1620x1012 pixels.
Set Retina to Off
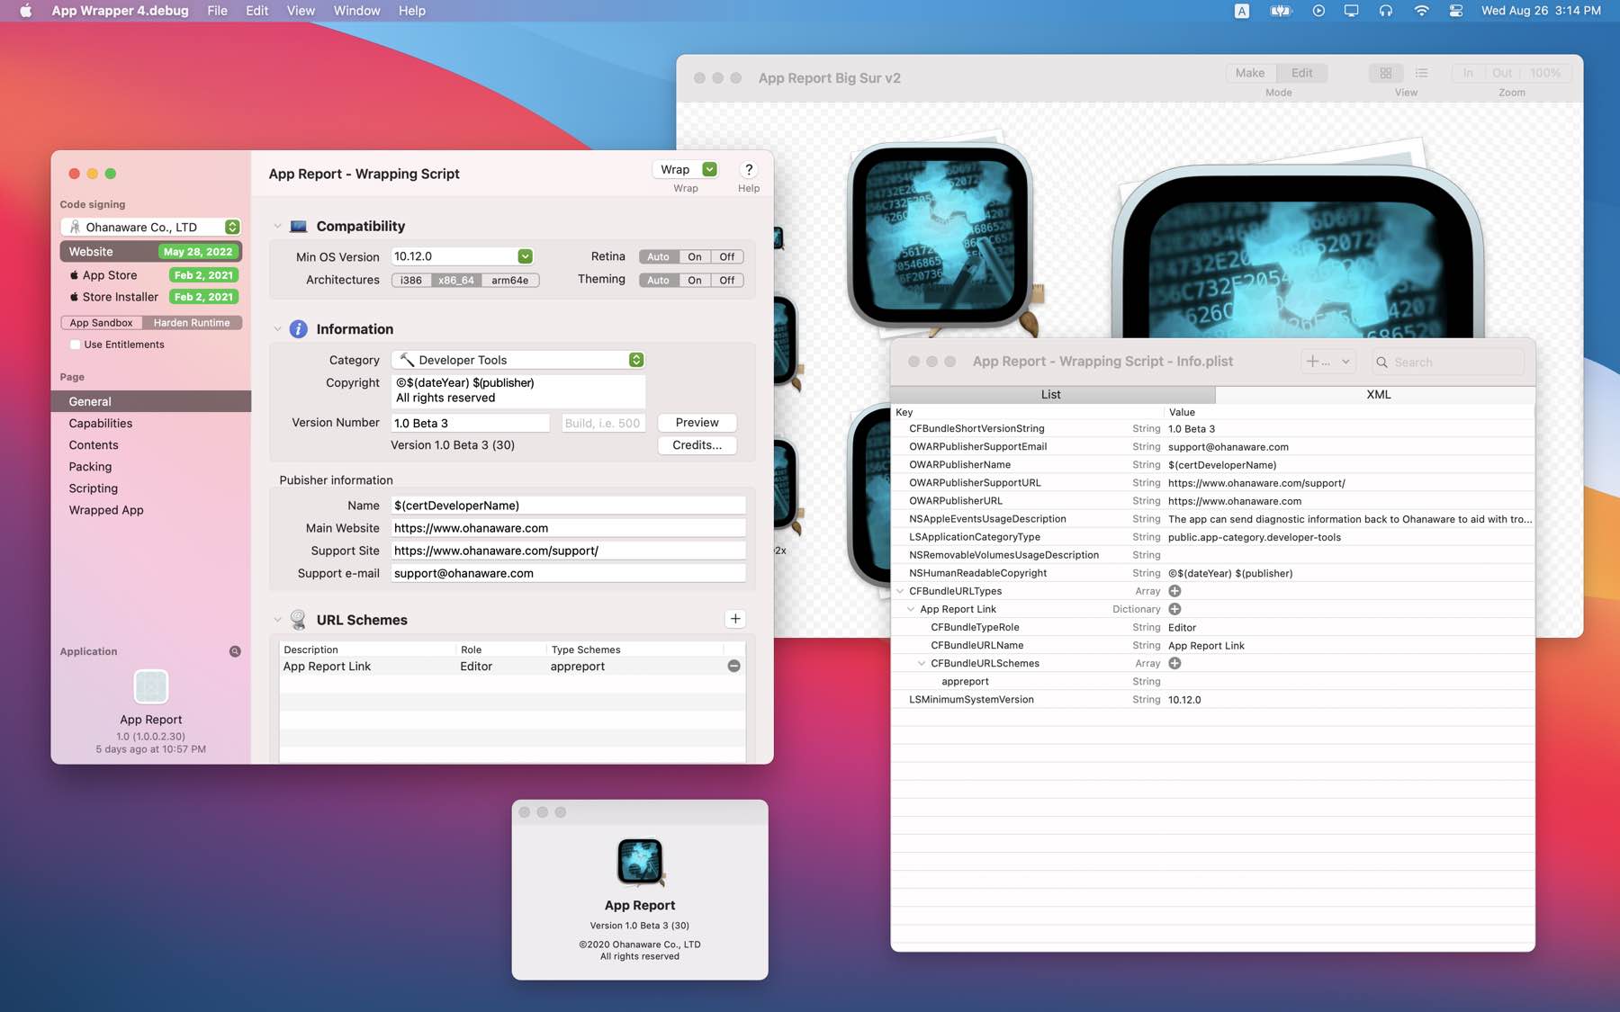click(x=727, y=256)
